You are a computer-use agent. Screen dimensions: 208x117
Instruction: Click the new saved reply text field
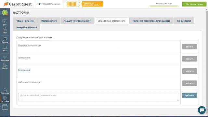98,97
